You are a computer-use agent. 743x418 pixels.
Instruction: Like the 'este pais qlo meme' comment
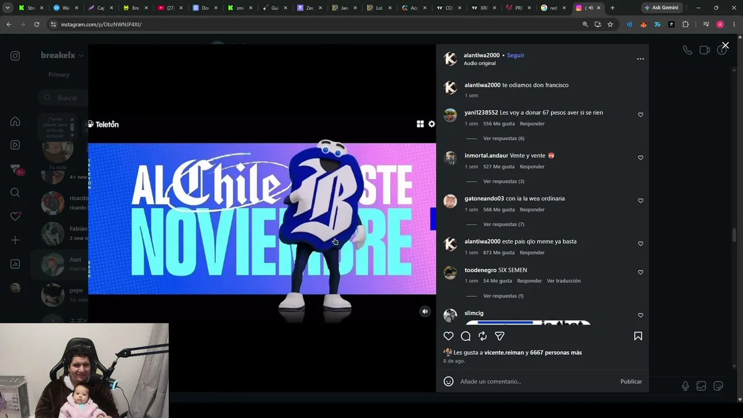coord(641,244)
